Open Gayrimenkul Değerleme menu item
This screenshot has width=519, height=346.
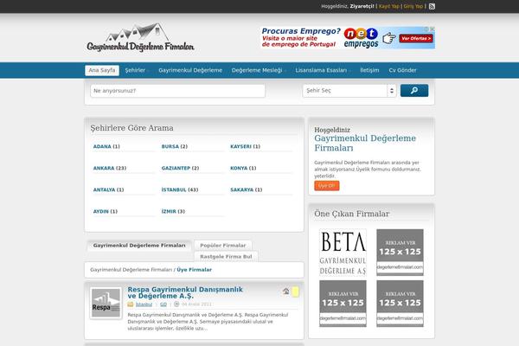click(x=190, y=70)
